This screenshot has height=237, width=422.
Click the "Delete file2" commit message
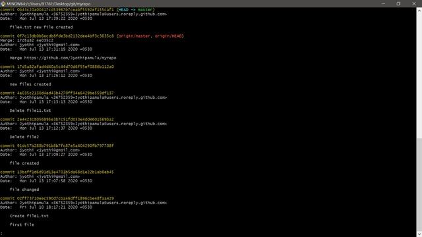24,137
